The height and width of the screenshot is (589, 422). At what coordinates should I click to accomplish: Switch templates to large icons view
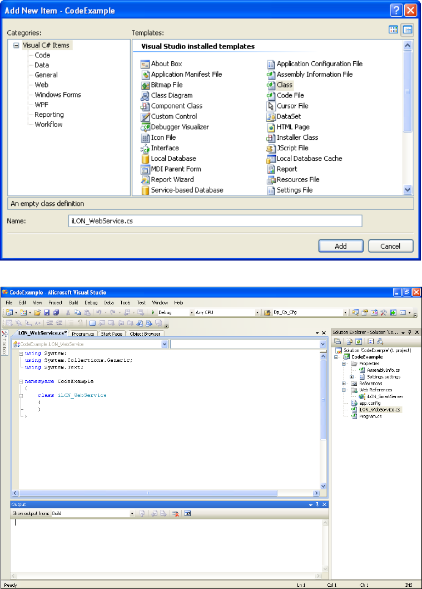(394, 30)
